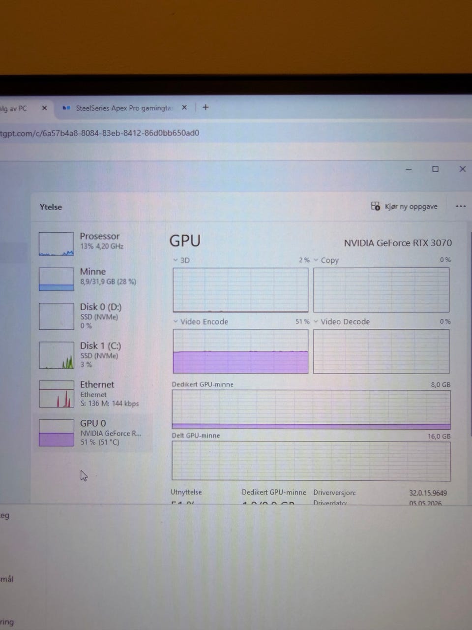
Task: Expand the 3D graph engine dropdown
Action: (x=176, y=260)
